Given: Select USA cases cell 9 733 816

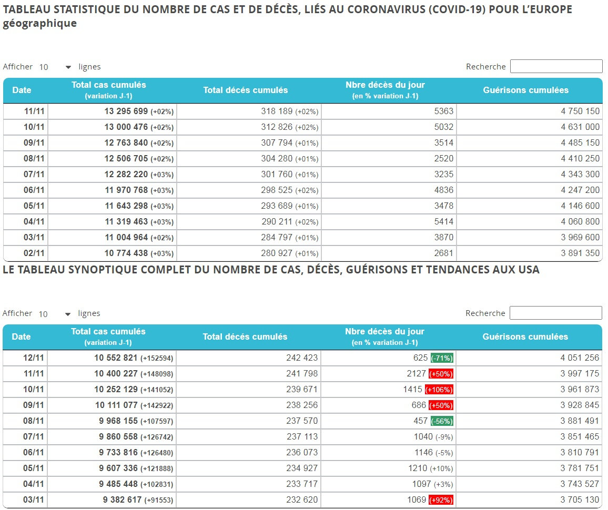Looking at the screenshot, I should tap(112, 452).
